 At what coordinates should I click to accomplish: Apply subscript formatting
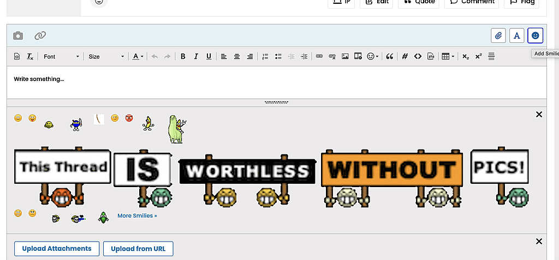465,57
